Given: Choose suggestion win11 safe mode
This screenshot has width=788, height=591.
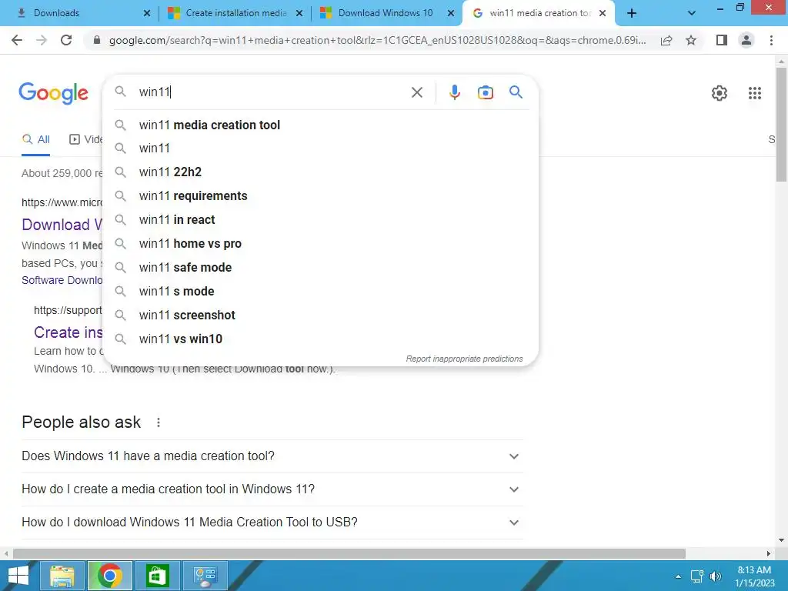Looking at the screenshot, I should (x=320, y=267).
